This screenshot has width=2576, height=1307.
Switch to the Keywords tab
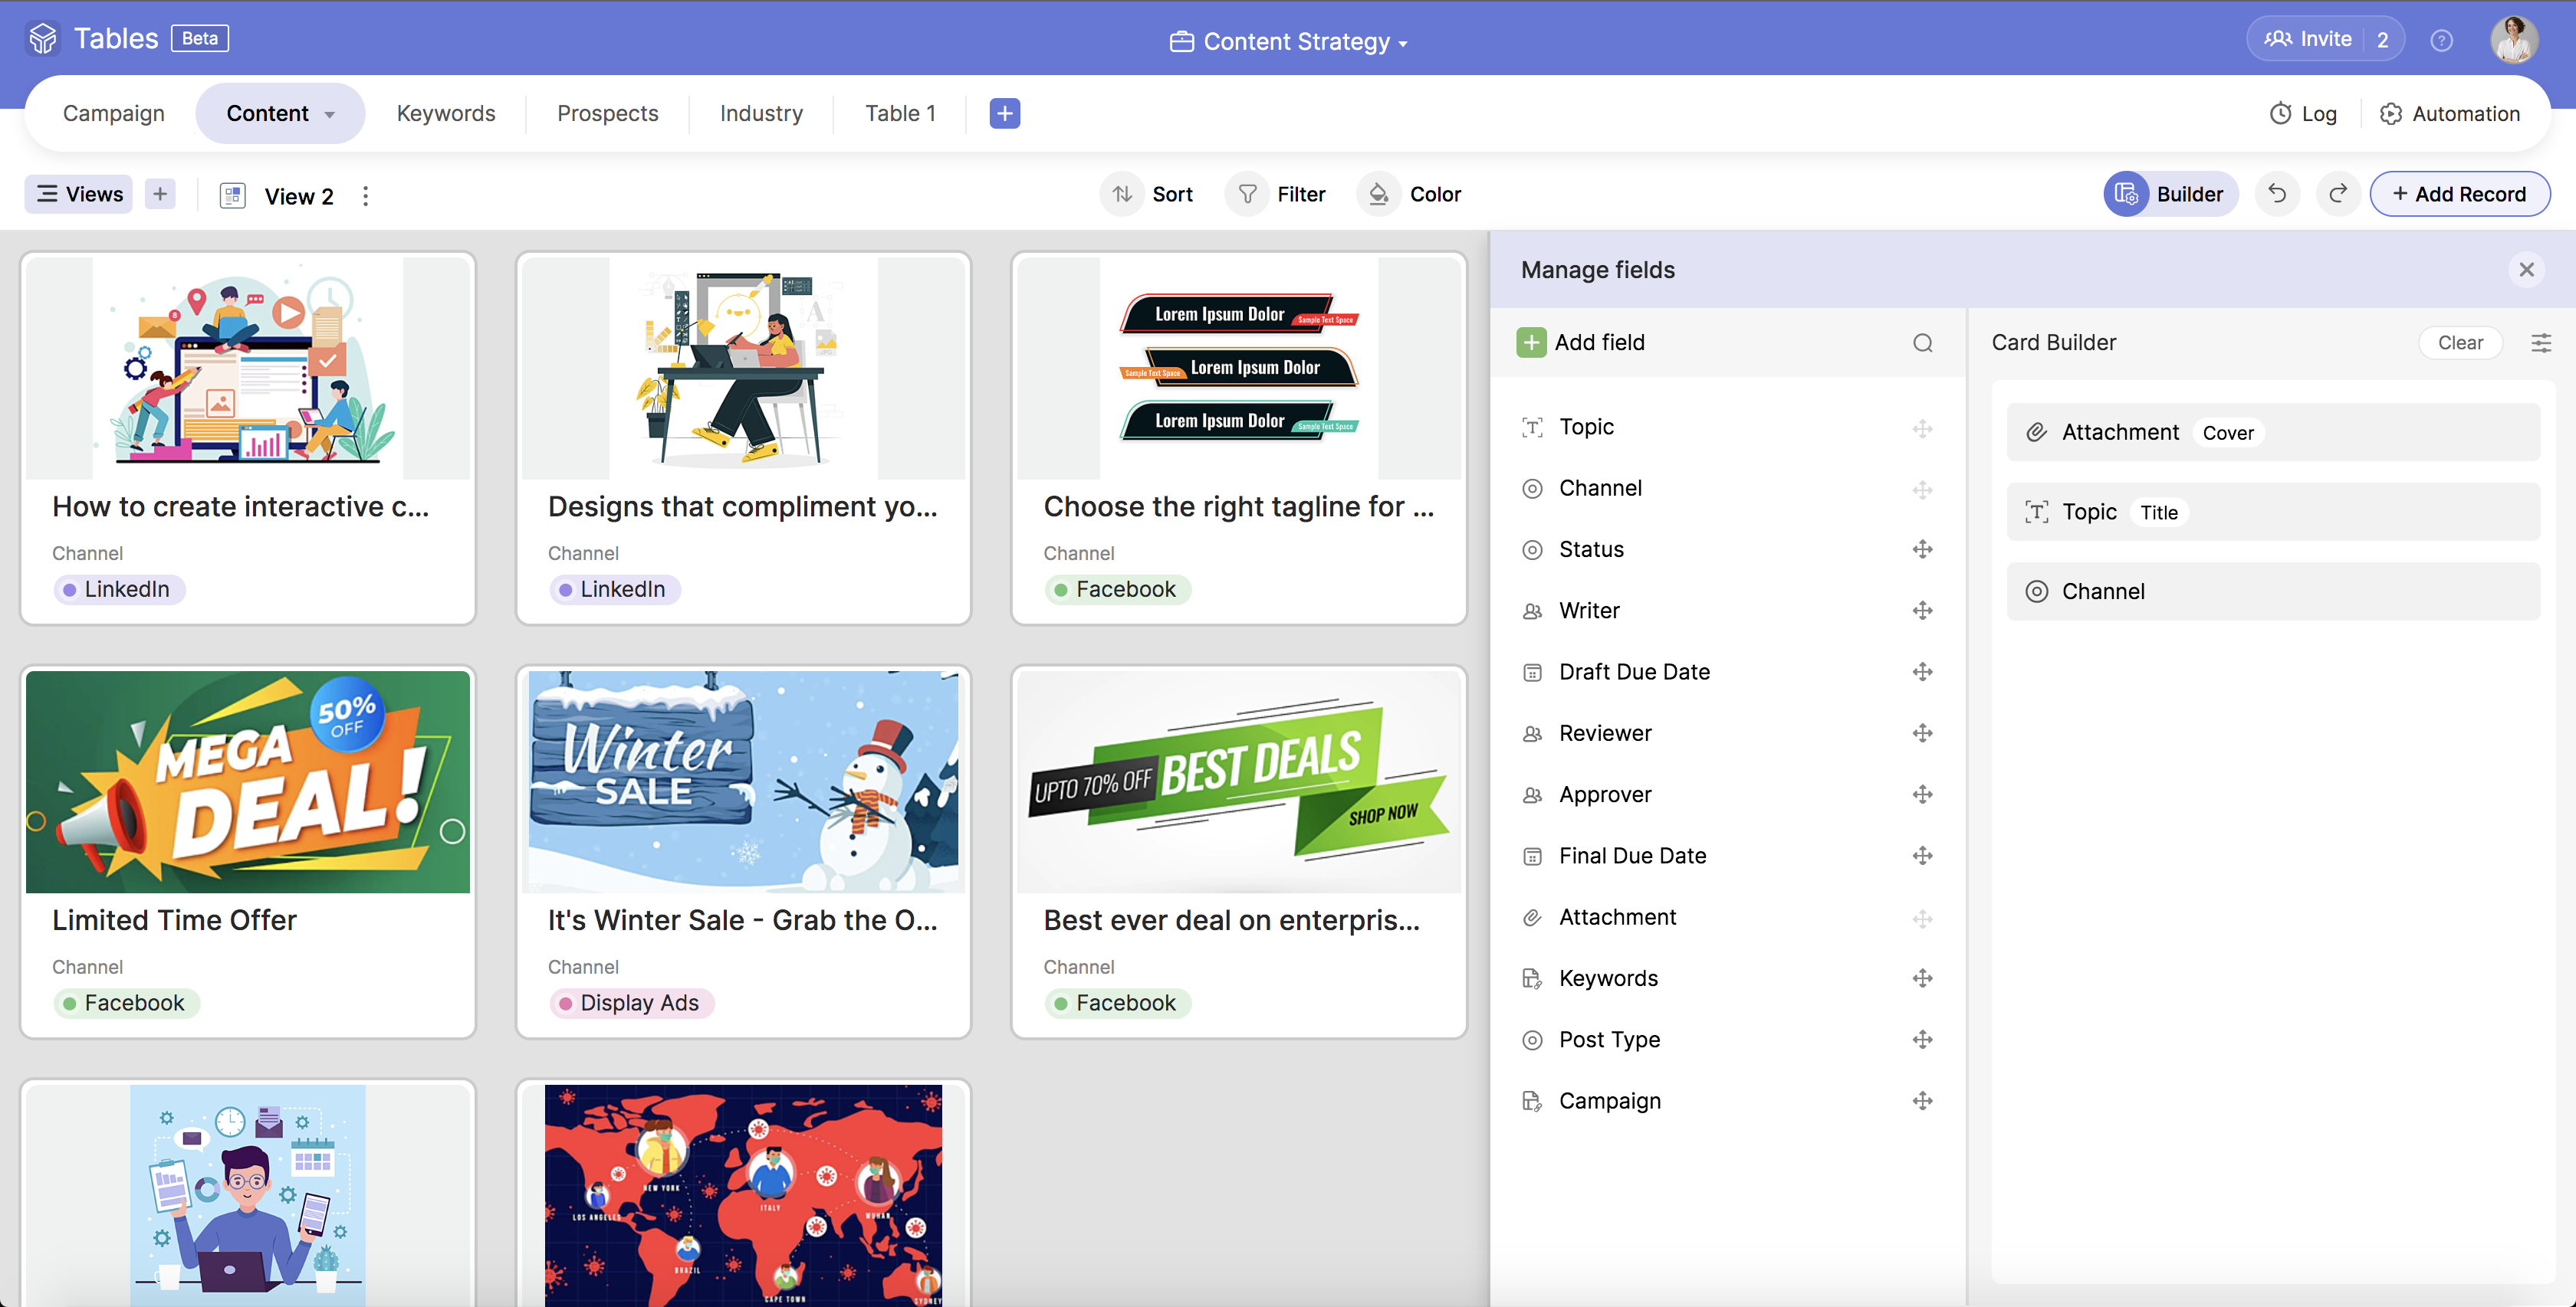(446, 113)
